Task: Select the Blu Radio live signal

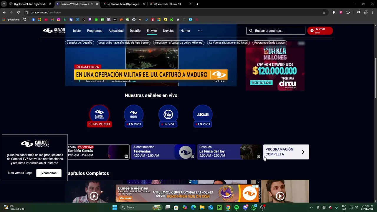Action: (168, 116)
